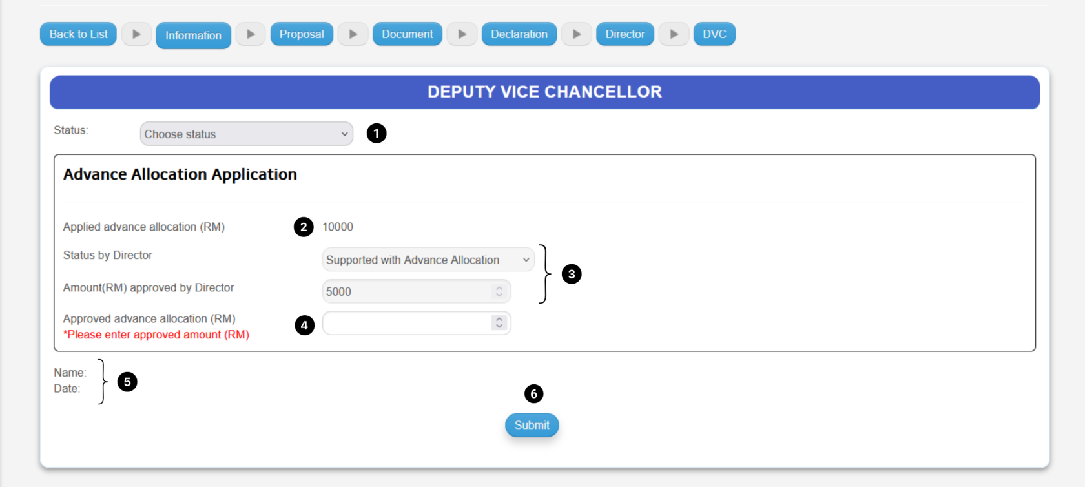Click the arrow icon between Declaration and Director

(577, 34)
